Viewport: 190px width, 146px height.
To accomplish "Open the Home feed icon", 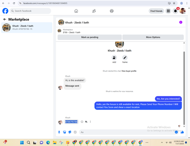I will click(76, 11).
